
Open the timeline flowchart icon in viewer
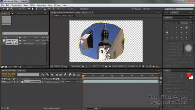click(x=150, y=67)
